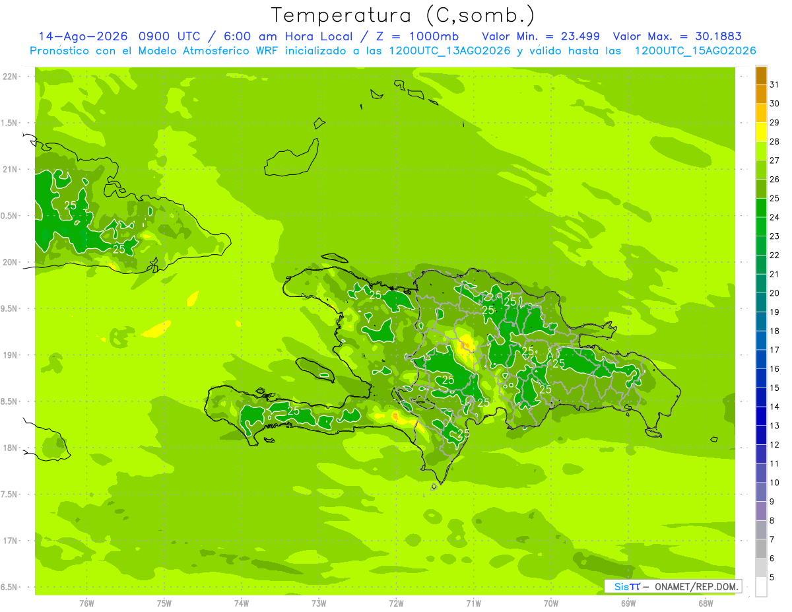Click the legend label "18"
Viewport: 792px width, 612px height.
click(x=774, y=331)
